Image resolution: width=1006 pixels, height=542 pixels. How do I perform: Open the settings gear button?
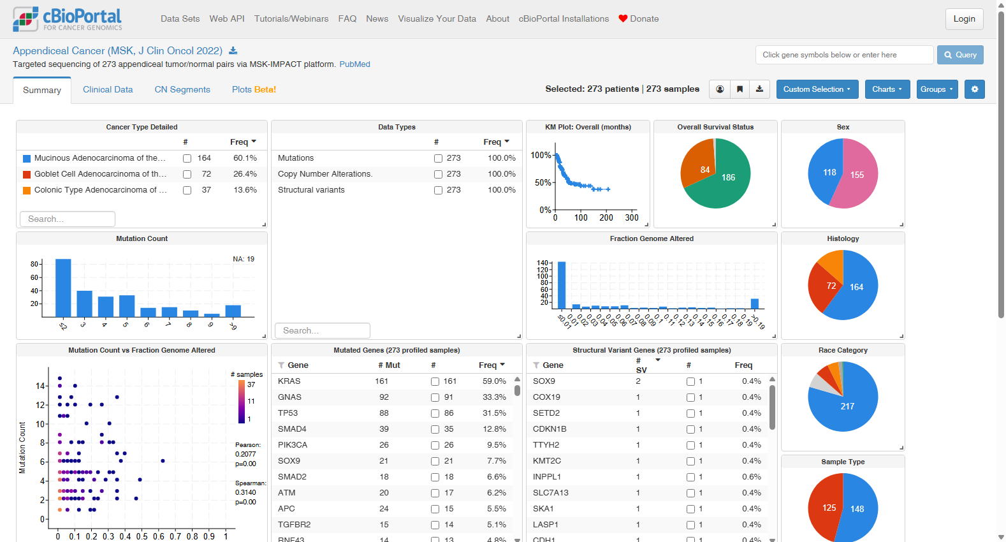click(974, 89)
